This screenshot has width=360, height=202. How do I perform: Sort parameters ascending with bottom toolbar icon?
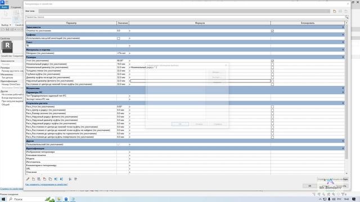[70, 179]
